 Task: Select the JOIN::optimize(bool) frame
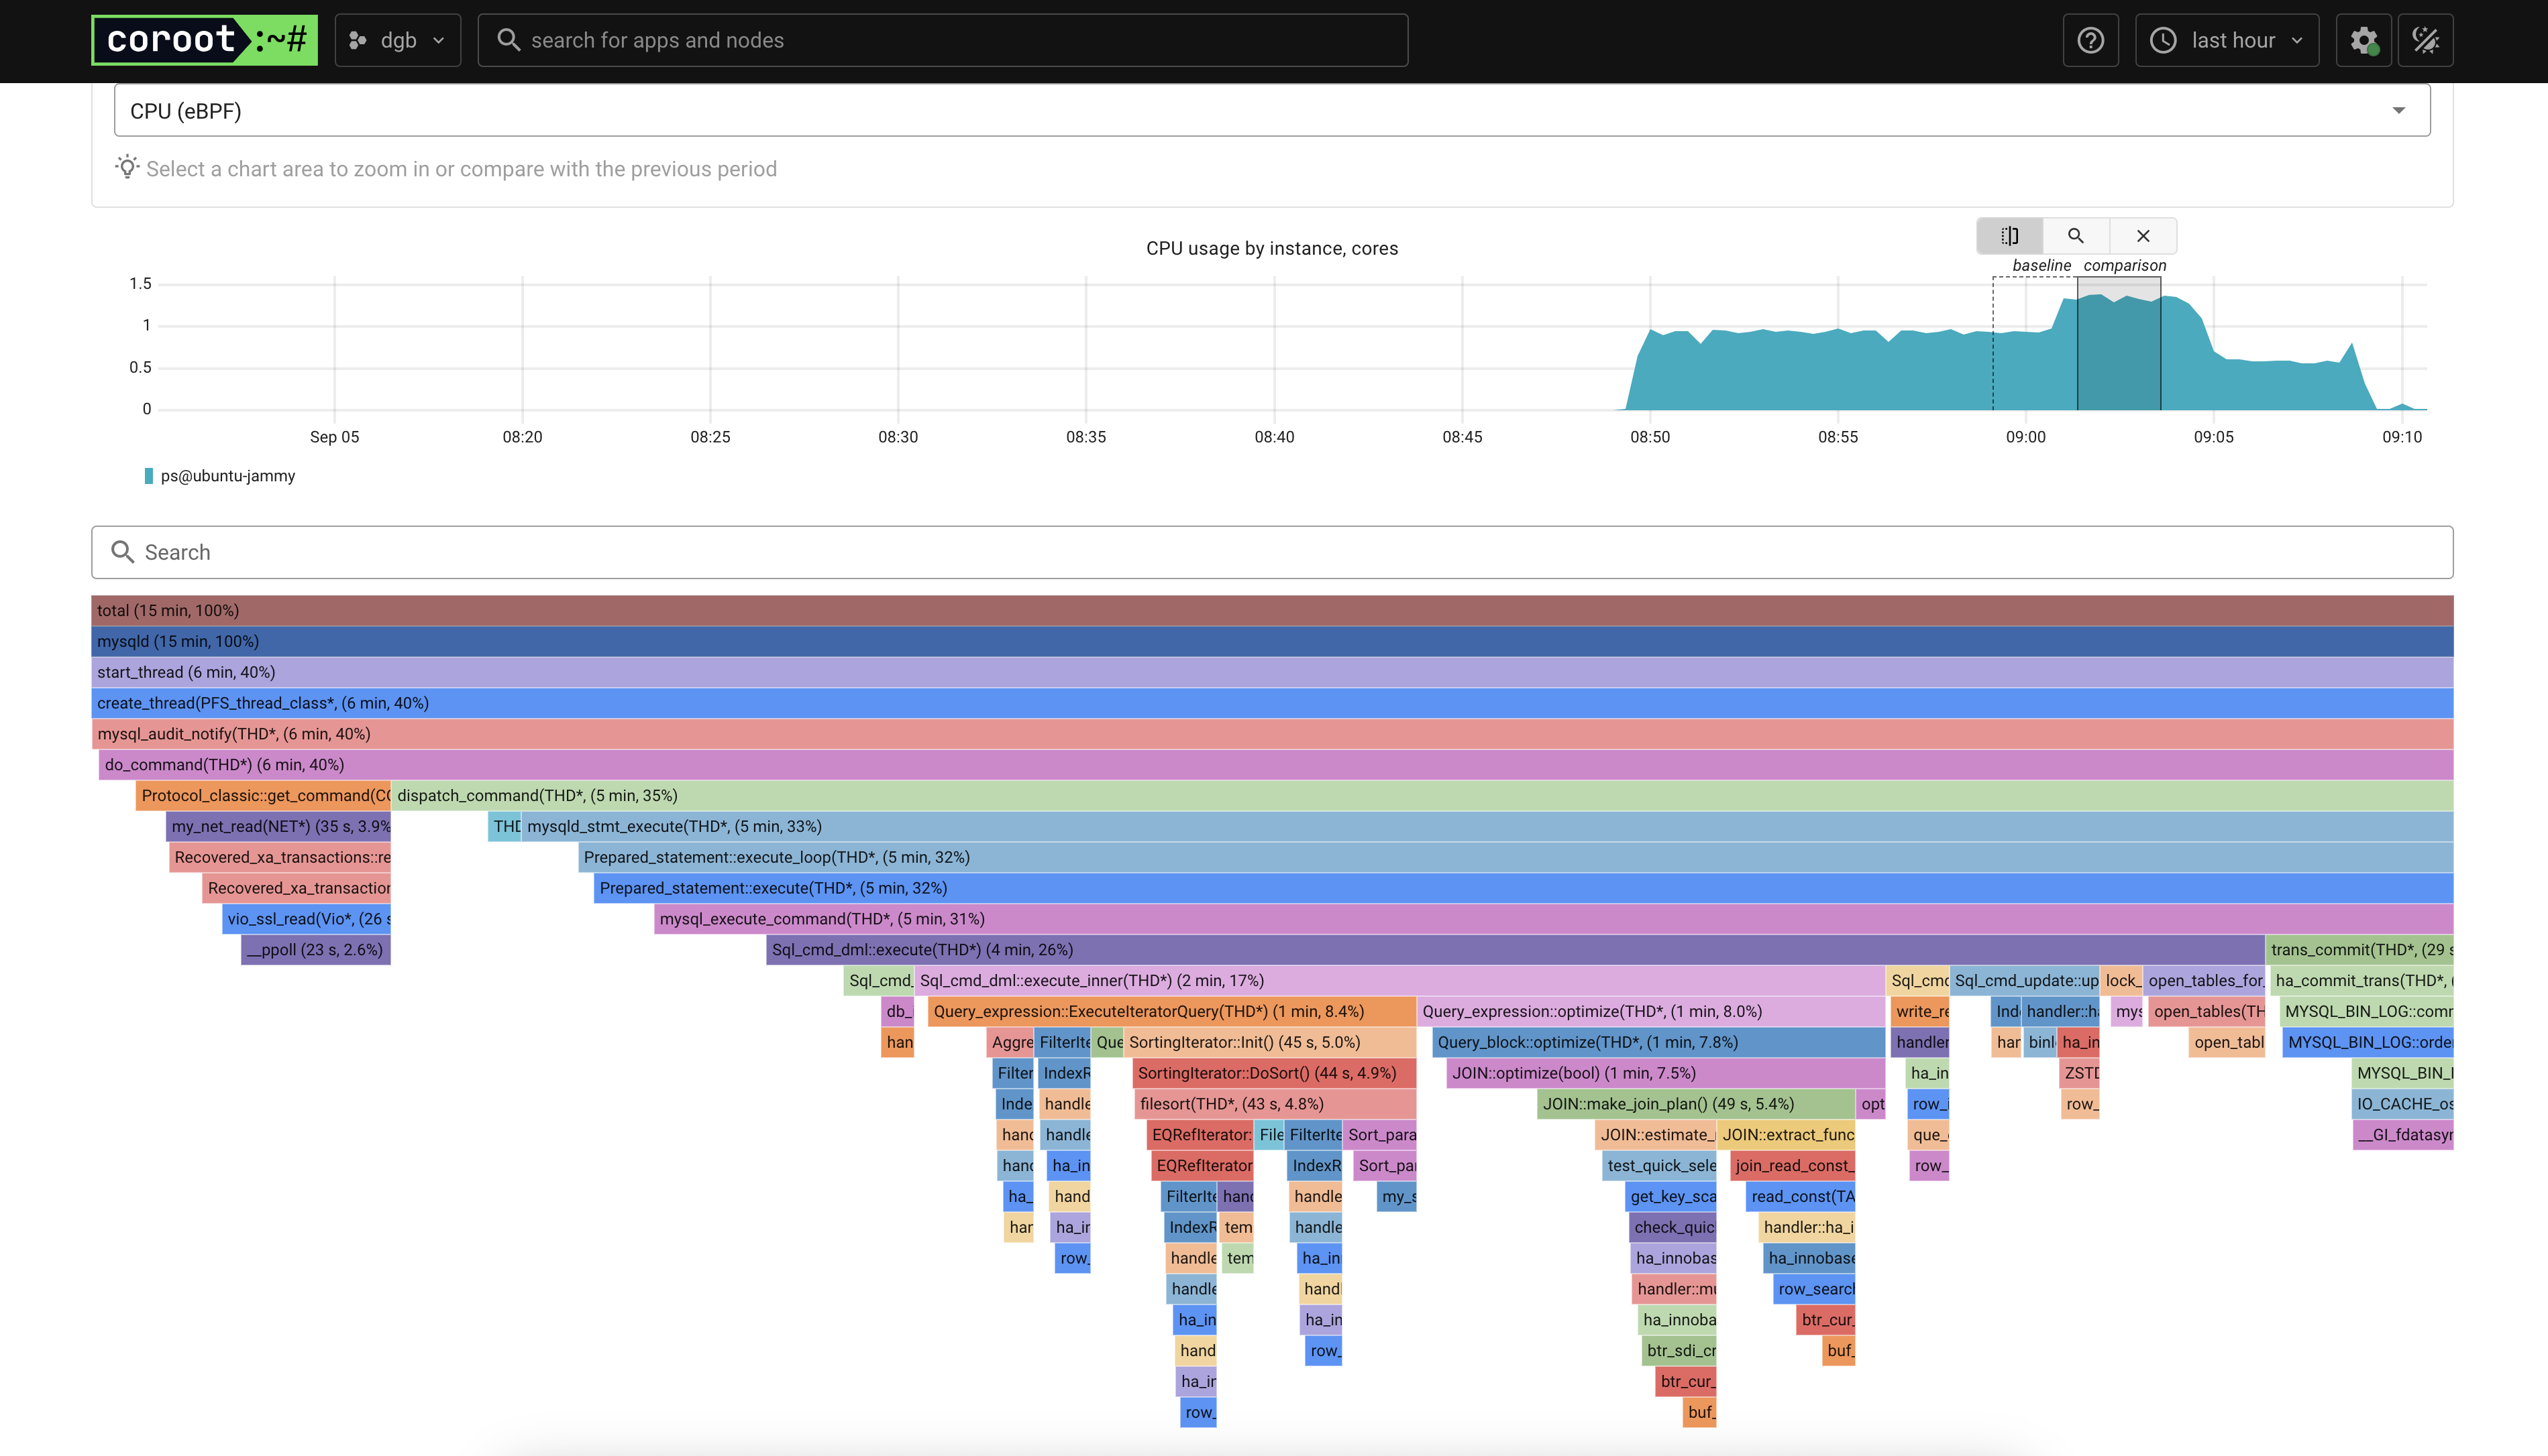tap(1665, 1074)
